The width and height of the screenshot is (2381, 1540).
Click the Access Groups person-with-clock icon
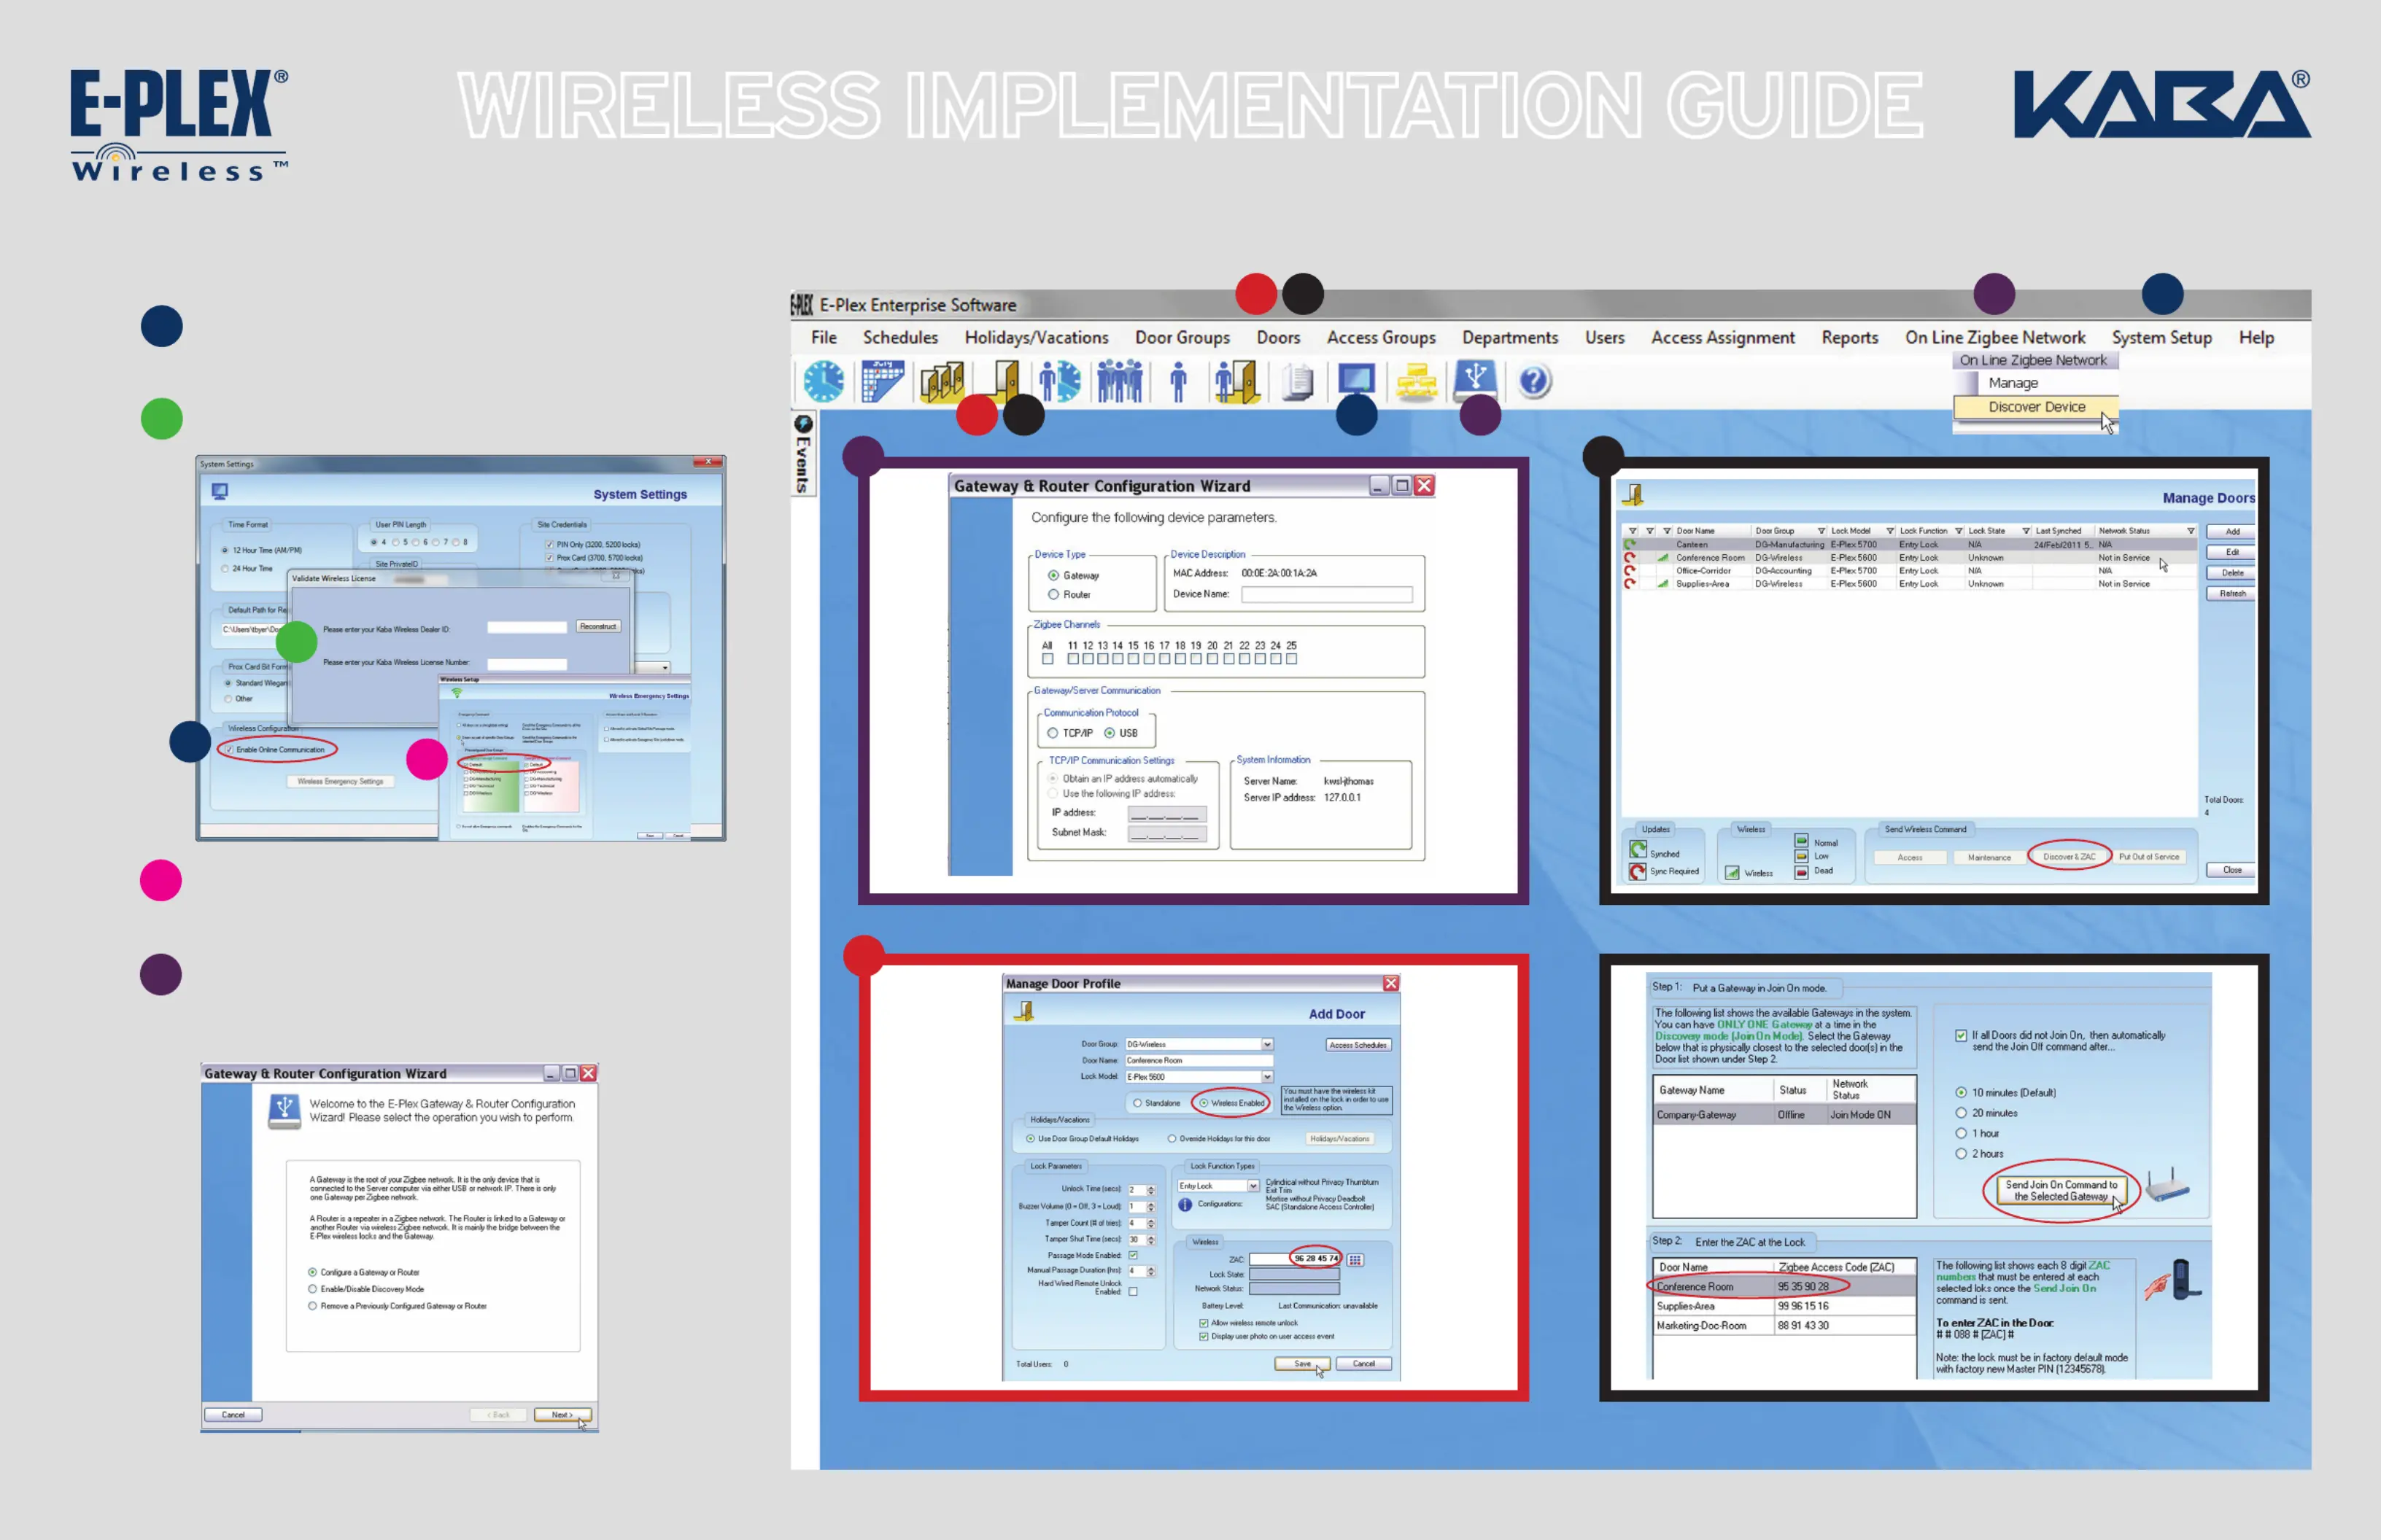1059,382
